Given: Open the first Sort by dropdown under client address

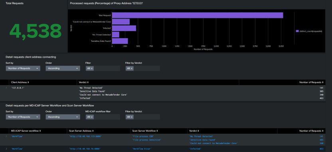Looking at the screenshot, I should pyautogui.click(x=23, y=68).
